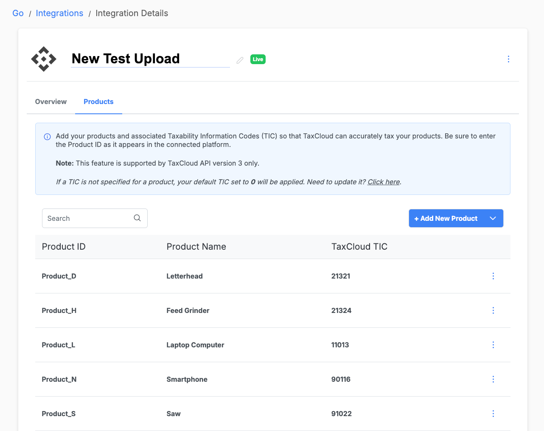Click the Laptop Computer product name
This screenshot has width=544, height=431.
click(x=195, y=345)
